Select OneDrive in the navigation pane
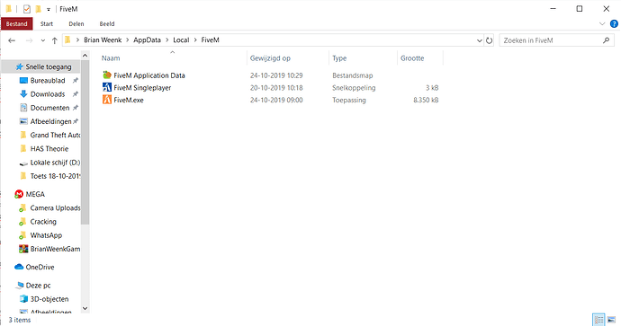Screen dimensions: 621x326 click(40, 267)
